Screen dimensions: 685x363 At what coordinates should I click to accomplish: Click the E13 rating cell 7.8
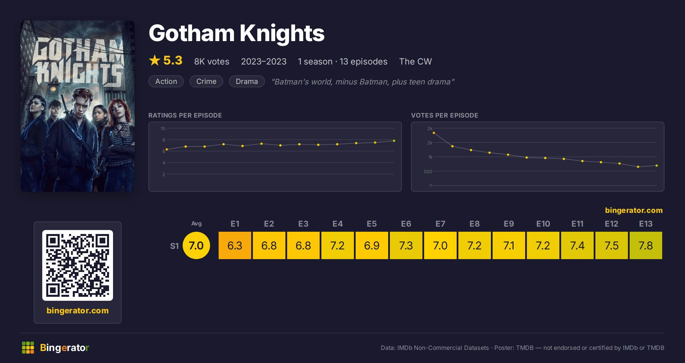pos(646,245)
